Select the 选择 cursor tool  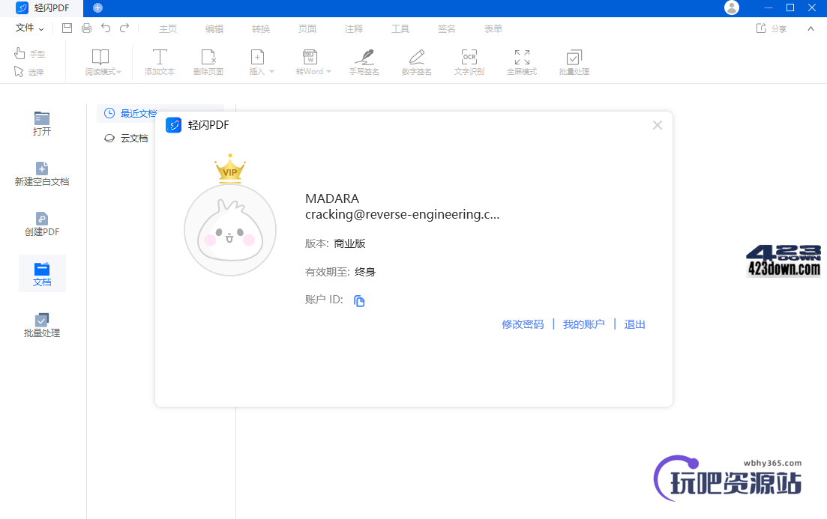[x=29, y=72]
